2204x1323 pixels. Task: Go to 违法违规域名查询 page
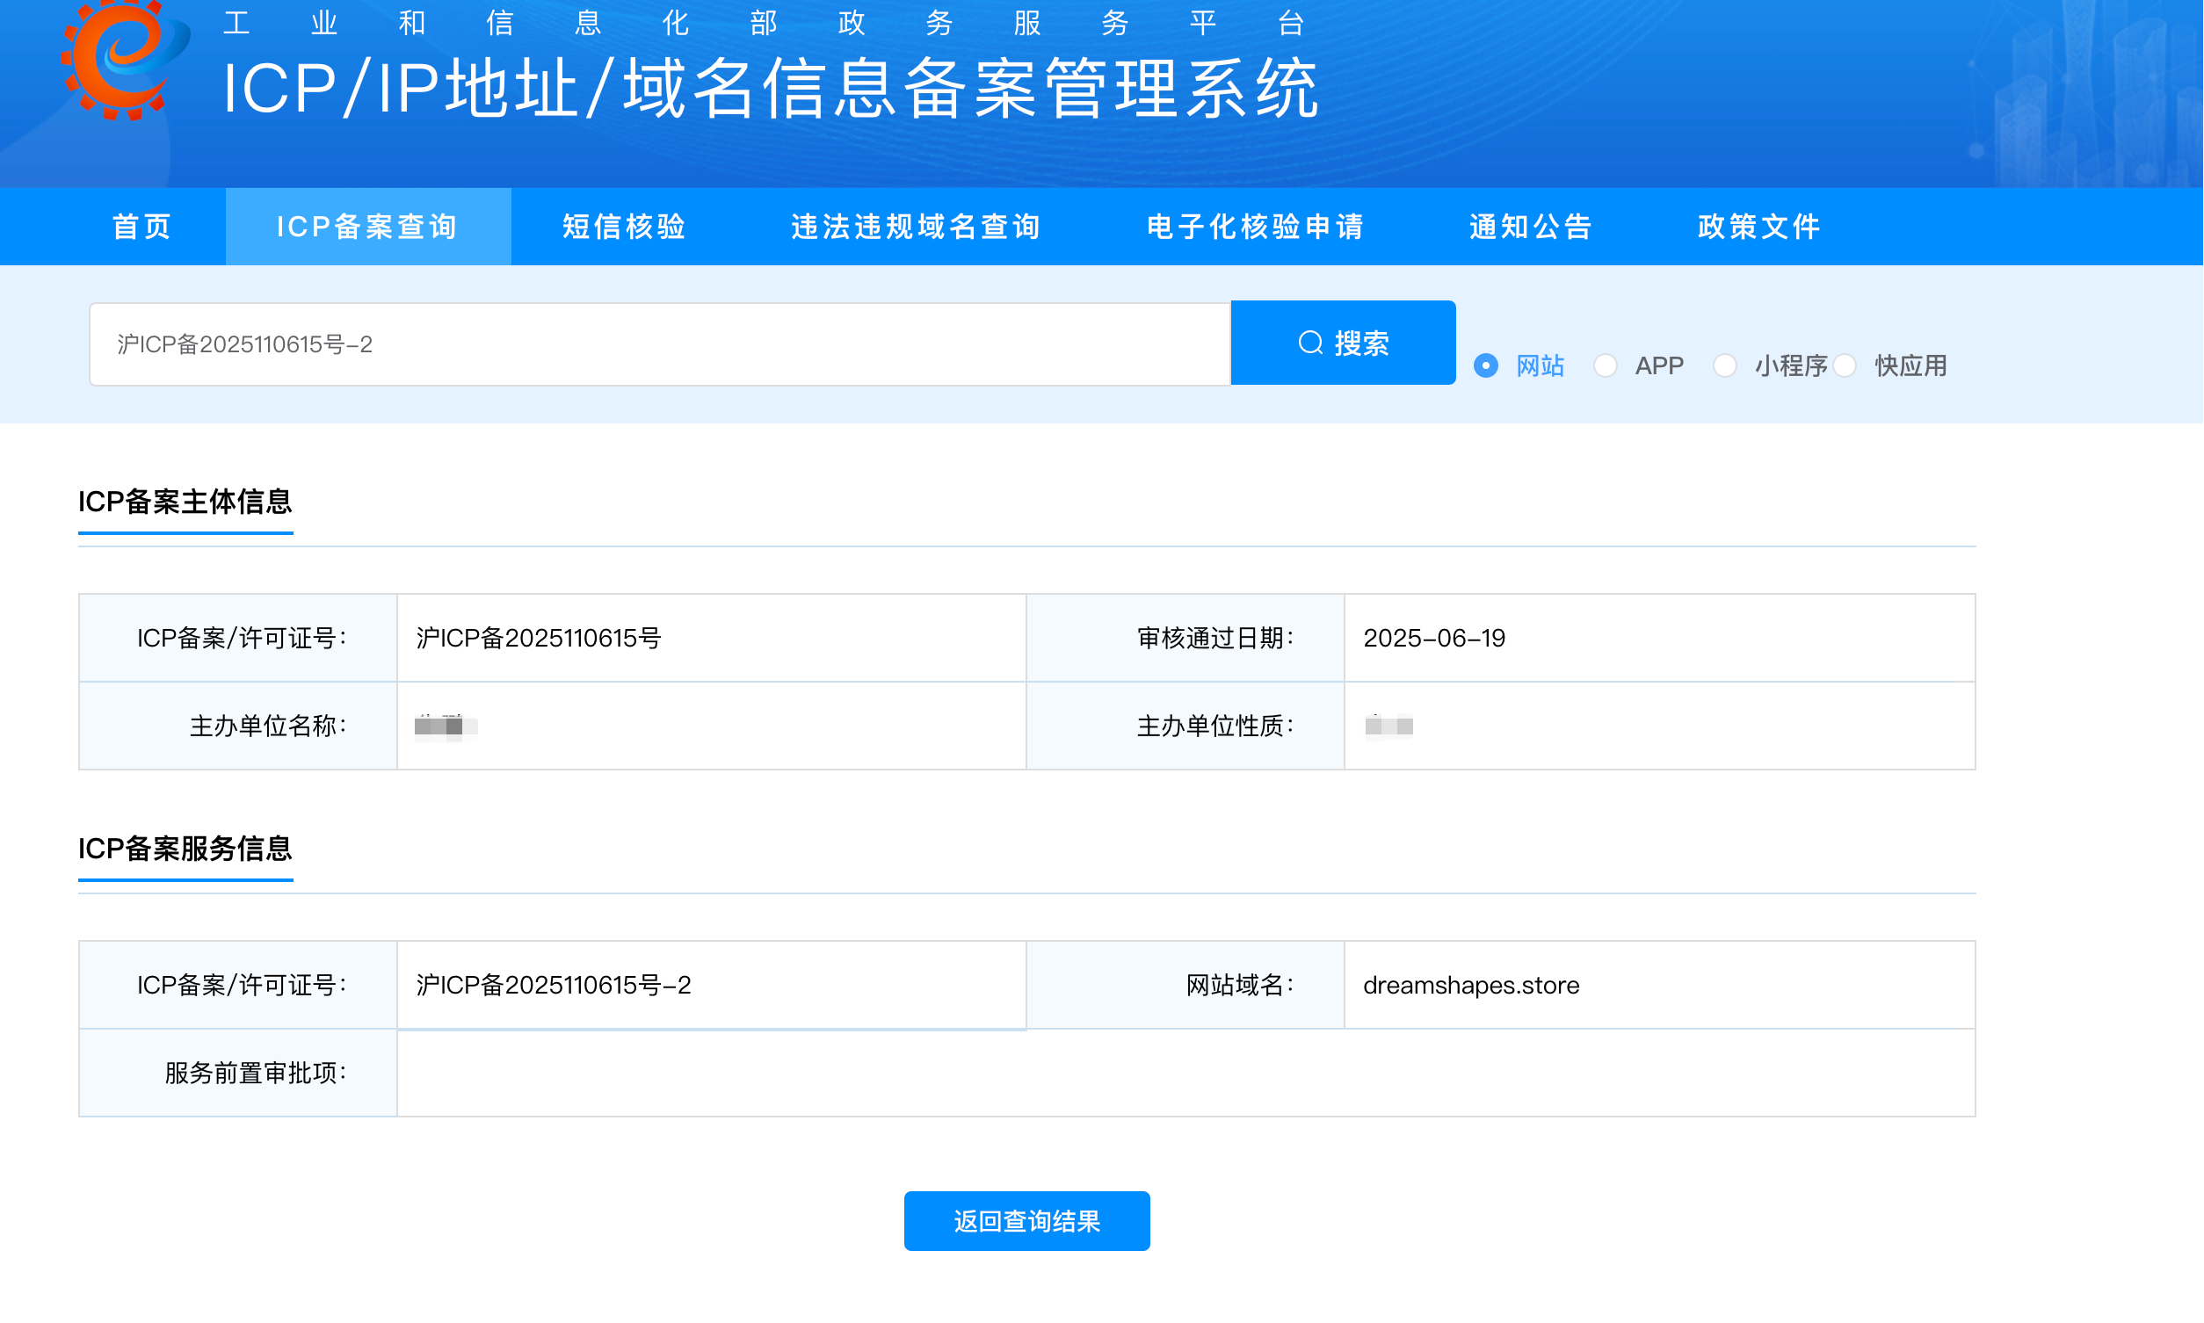tap(917, 227)
